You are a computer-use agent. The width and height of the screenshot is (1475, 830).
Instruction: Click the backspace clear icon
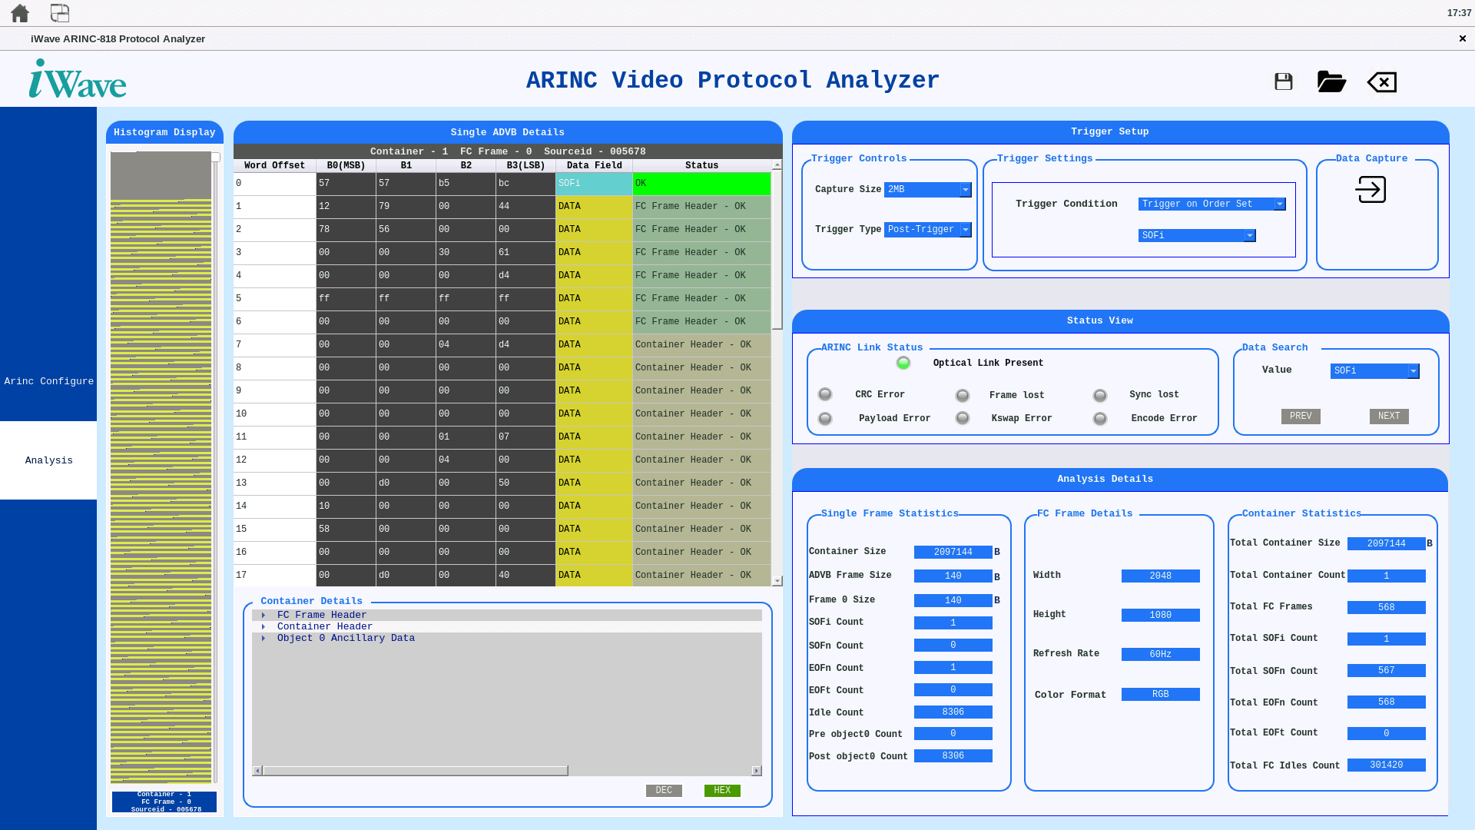coord(1382,82)
